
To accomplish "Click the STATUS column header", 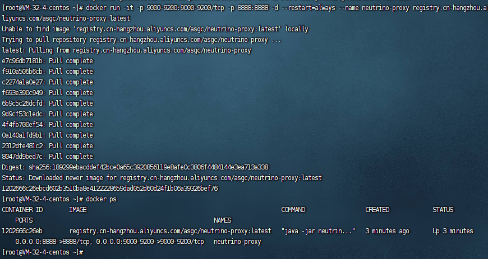I will (443, 210).
